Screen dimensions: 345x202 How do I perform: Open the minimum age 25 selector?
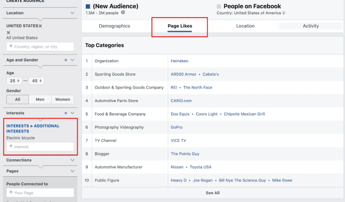pos(14,81)
